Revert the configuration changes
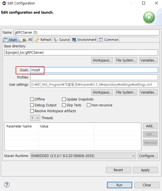 click(x=118, y=170)
